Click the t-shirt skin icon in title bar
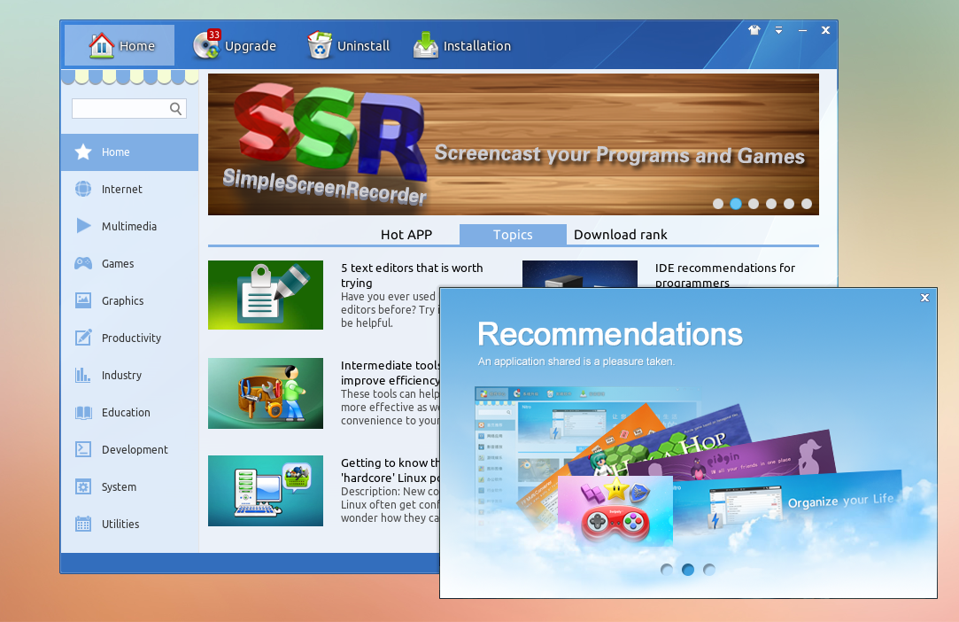The height and width of the screenshot is (622, 959). (754, 30)
